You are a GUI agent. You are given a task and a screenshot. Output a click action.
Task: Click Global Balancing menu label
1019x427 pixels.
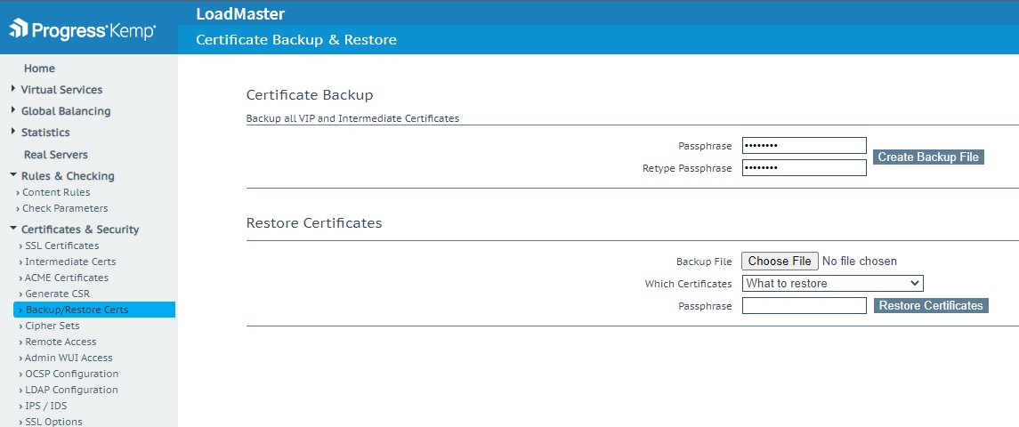(66, 111)
